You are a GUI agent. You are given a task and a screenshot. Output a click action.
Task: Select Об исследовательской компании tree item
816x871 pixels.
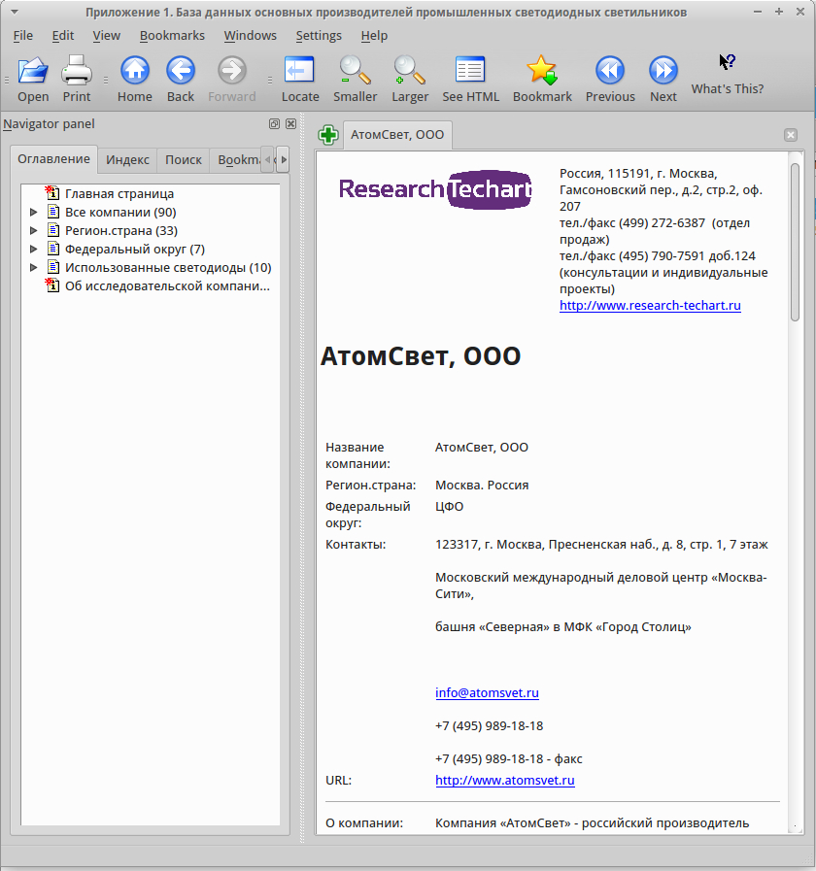pyautogui.click(x=167, y=286)
